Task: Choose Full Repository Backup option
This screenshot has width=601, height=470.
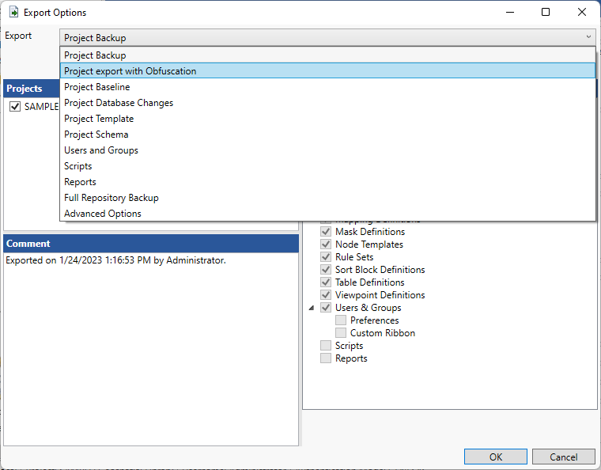Action: pyautogui.click(x=112, y=198)
